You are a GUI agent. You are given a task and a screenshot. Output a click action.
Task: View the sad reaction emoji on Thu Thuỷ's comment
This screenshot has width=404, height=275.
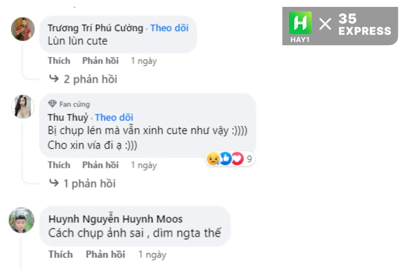click(x=213, y=159)
